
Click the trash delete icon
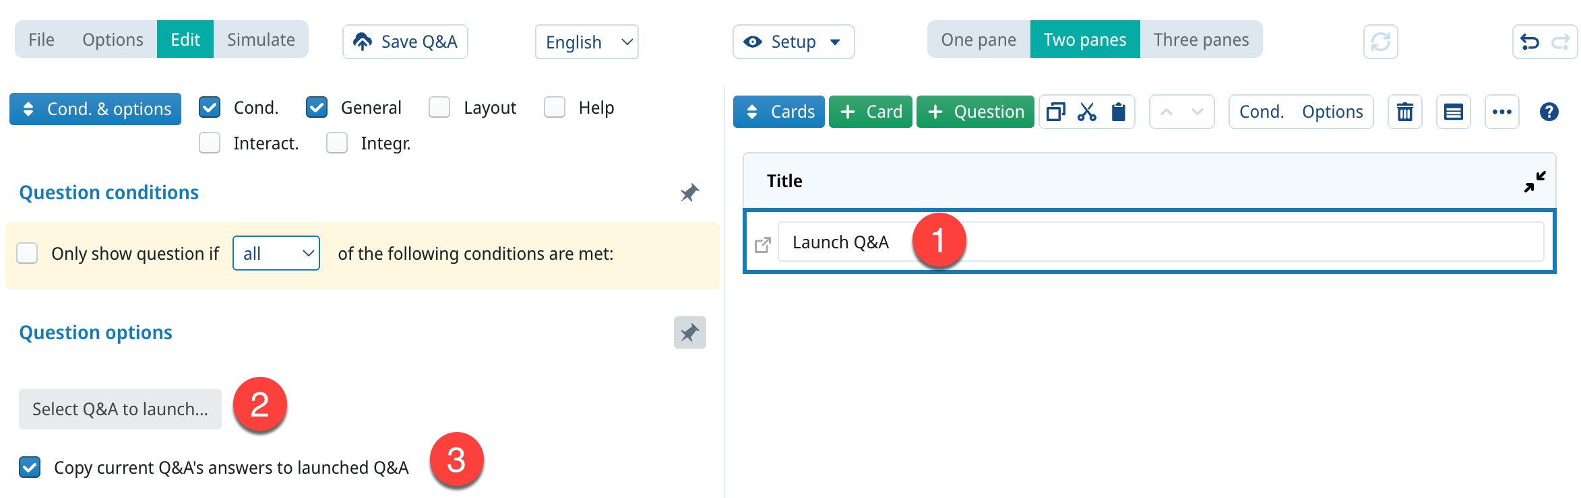(x=1404, y=112)
